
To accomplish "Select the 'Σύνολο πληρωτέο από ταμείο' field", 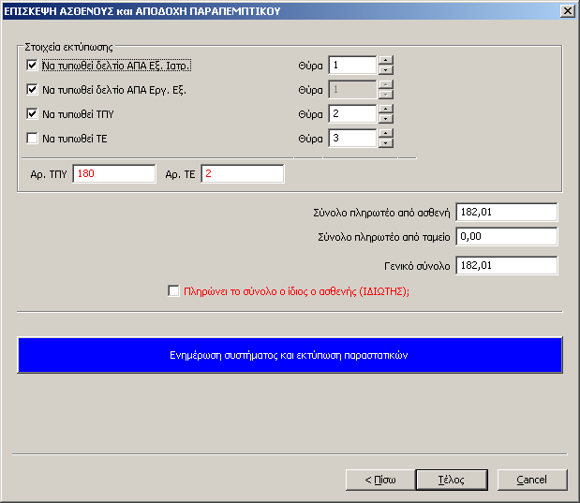I will click(x=506, y=236).
